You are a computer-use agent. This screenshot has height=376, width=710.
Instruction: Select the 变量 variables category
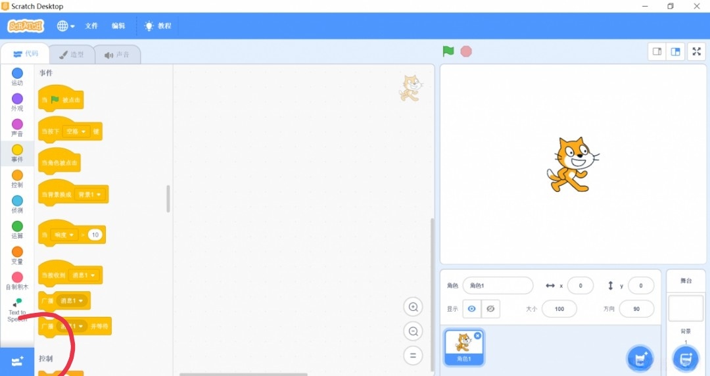[x=17, y=255]
